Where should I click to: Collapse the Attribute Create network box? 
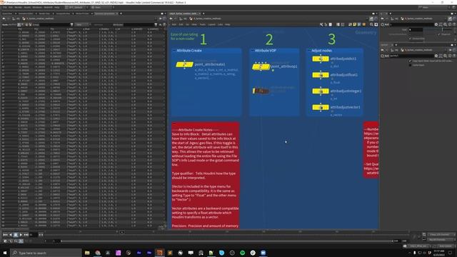click(x=174, y=51)
